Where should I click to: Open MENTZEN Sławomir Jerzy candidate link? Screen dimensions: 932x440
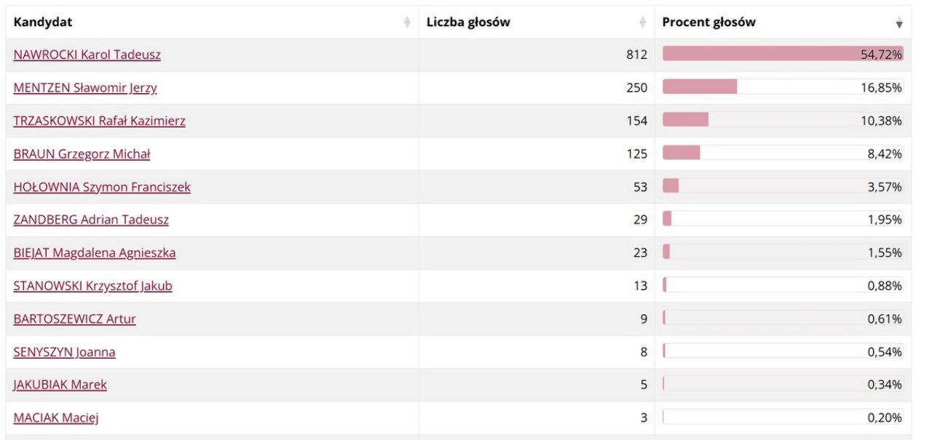(85, 88)
